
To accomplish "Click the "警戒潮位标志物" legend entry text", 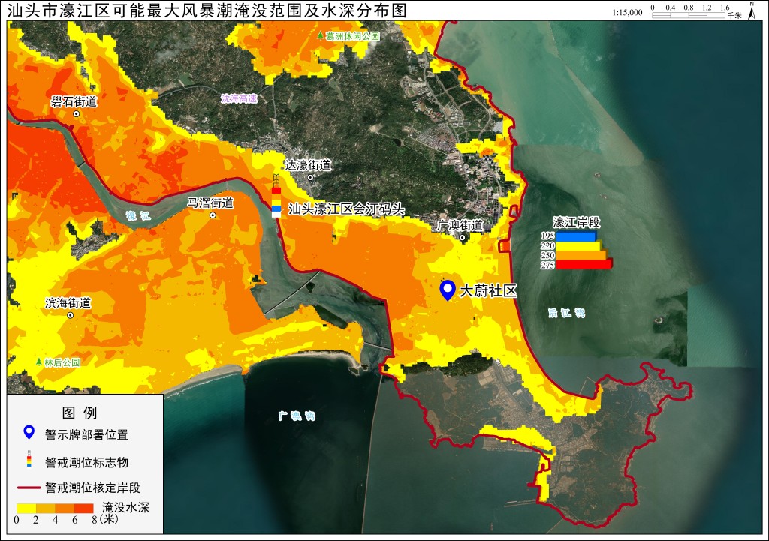I will [x=87, y=462].
